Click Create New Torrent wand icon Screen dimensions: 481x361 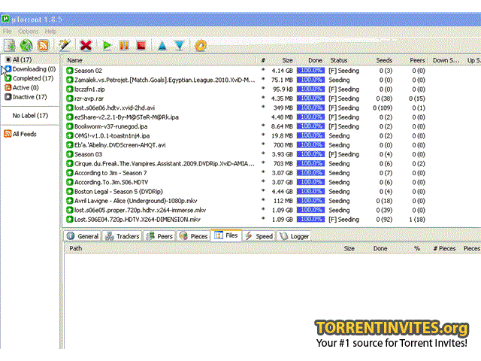(x=65, y=45)
